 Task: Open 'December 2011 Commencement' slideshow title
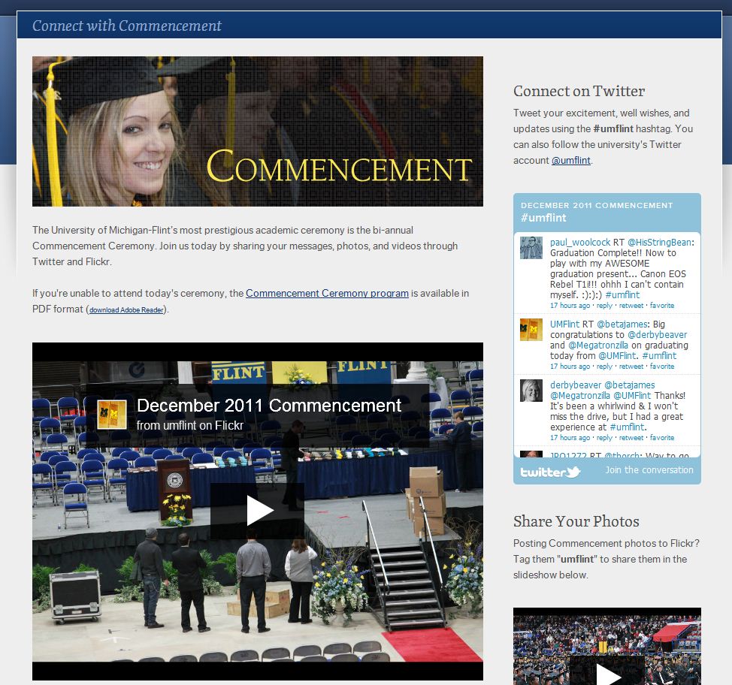coord(269,406)
